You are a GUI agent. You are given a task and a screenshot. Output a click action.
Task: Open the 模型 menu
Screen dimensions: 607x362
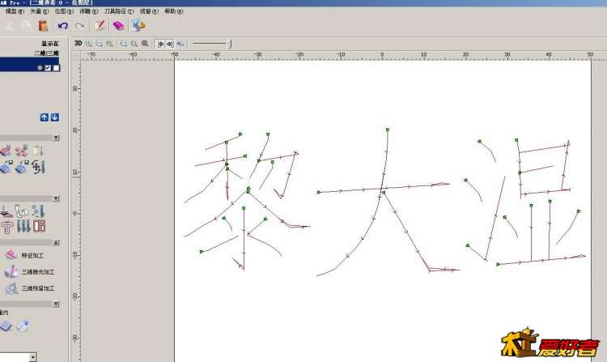(15, 11)
